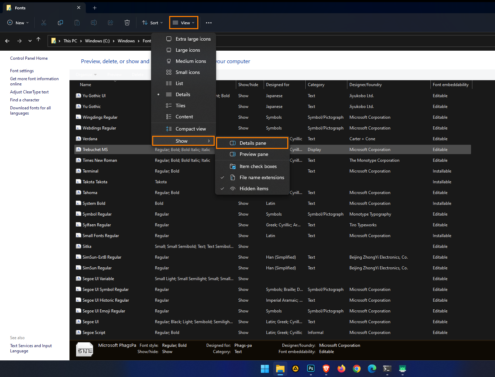Open Windows Start button on taskbar
The height and width of the screenshot is (377, 495).
coord(265,369)
